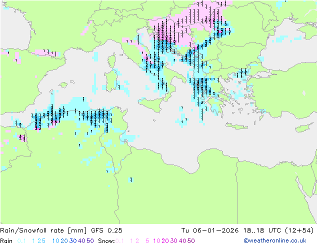Viewport: 317px width, 245px height.
Task: Select the Rain legend value 30
Action: (73, 241)
